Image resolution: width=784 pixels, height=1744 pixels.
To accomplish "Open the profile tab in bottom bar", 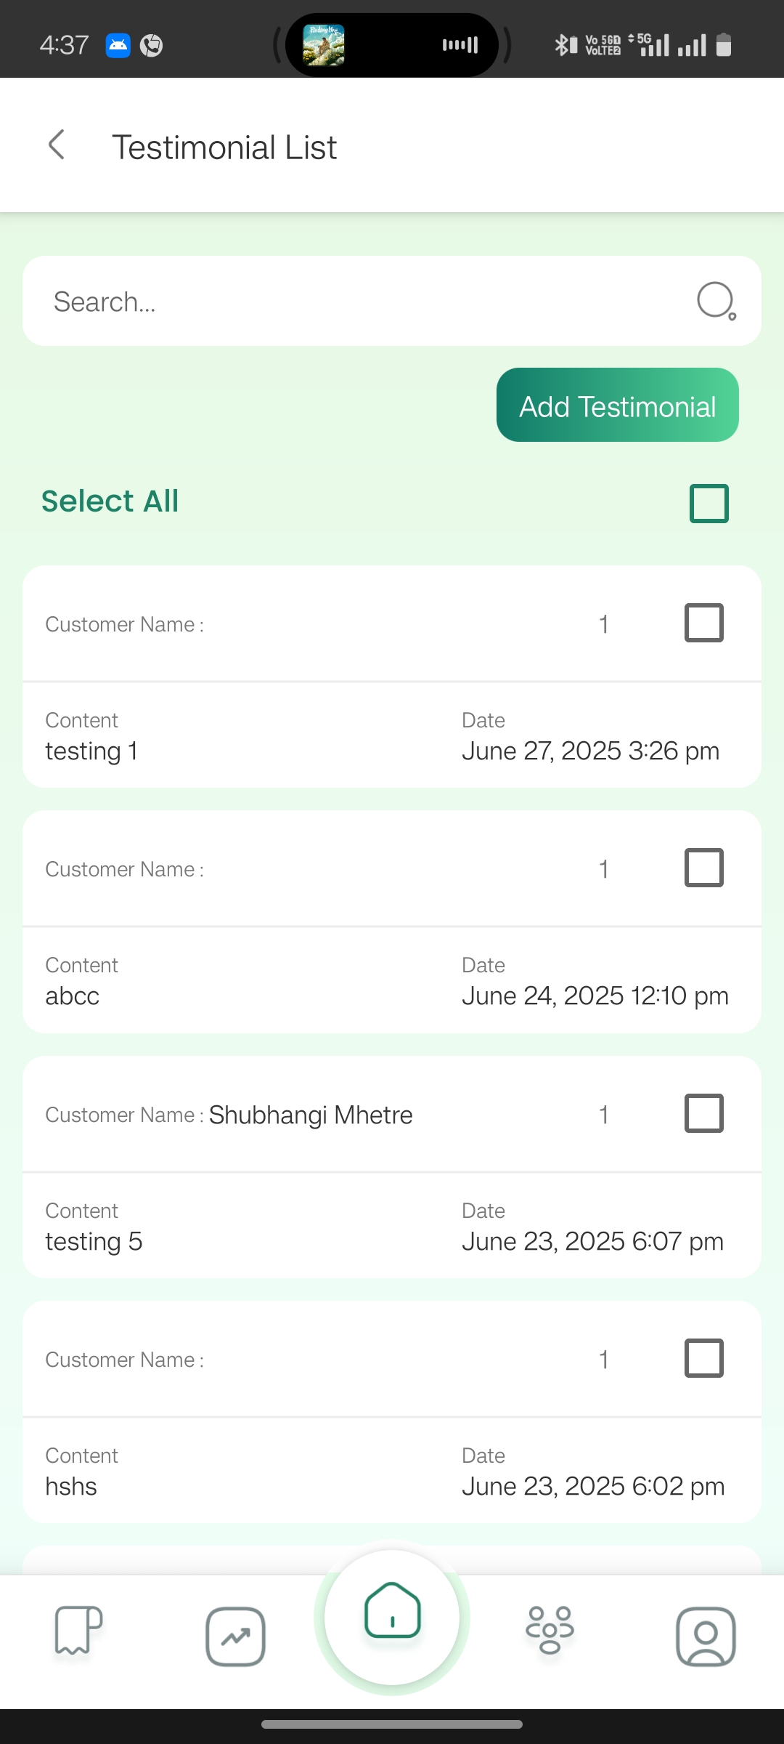I will (x=706, y=1636).
